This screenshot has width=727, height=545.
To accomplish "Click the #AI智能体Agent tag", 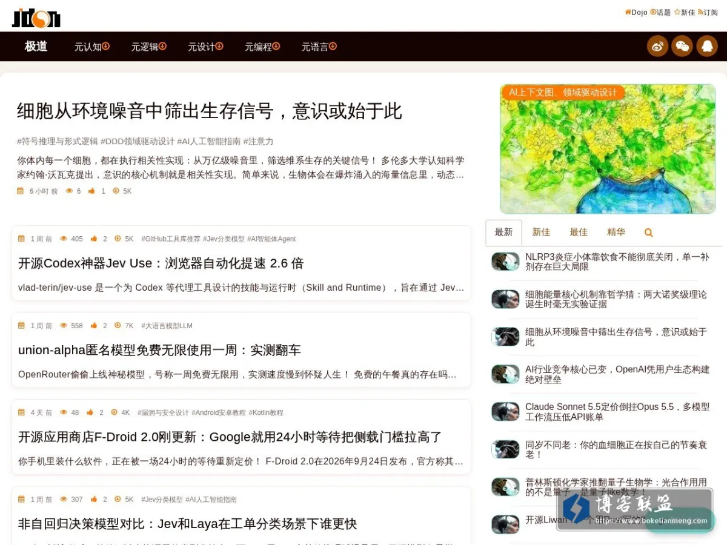I will coord(271,239).
